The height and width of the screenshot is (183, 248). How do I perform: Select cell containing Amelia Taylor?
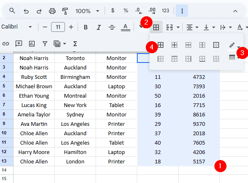click(34, 114)
